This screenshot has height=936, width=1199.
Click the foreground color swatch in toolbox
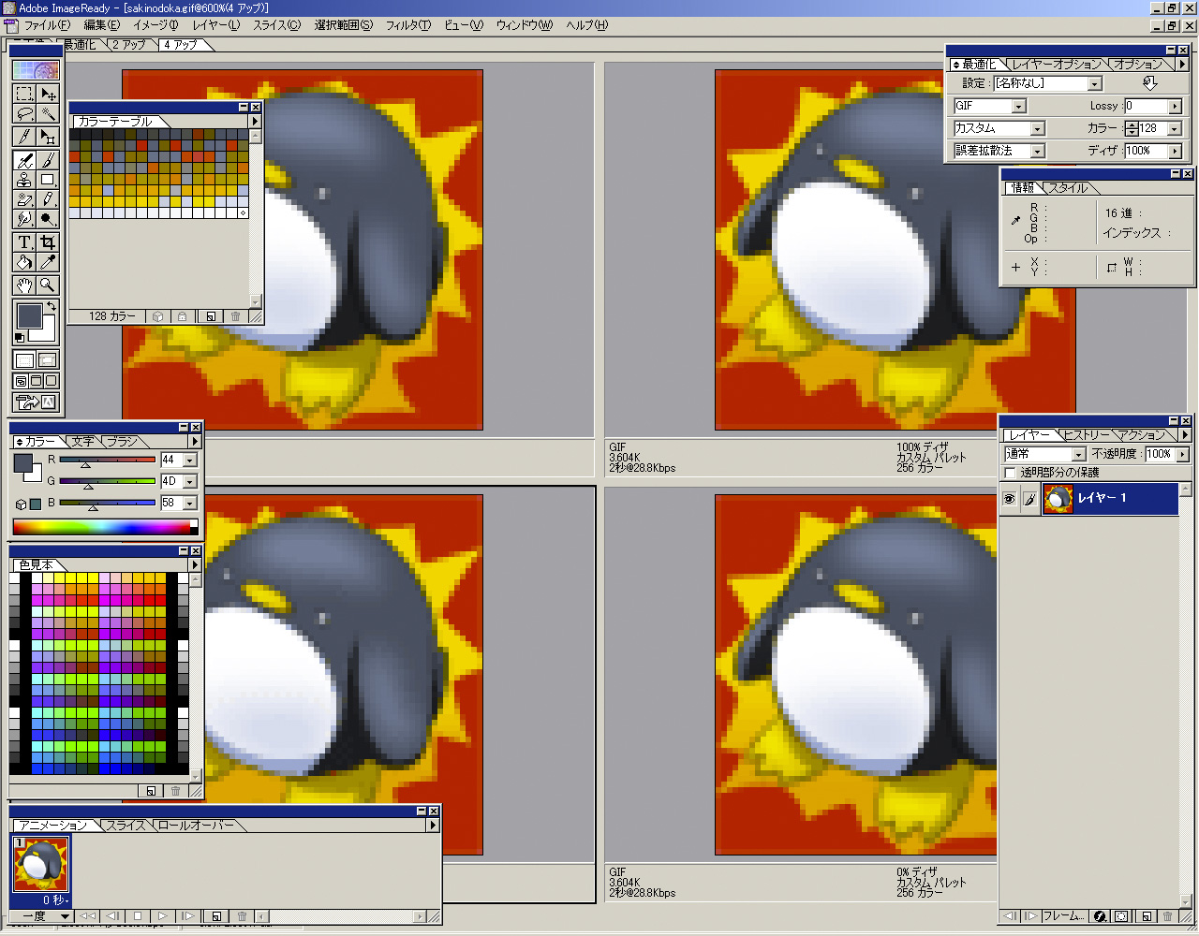pos(28,315)
